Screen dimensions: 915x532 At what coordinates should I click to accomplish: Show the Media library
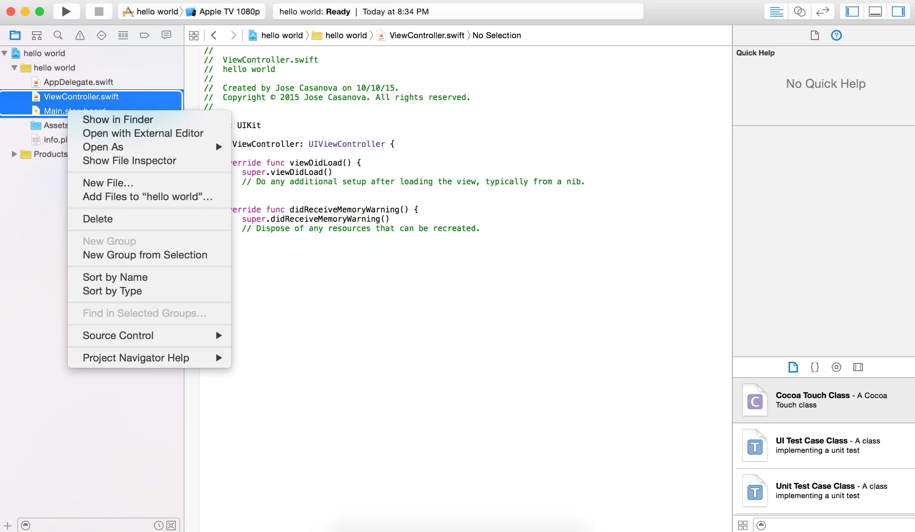click(858, 367)
